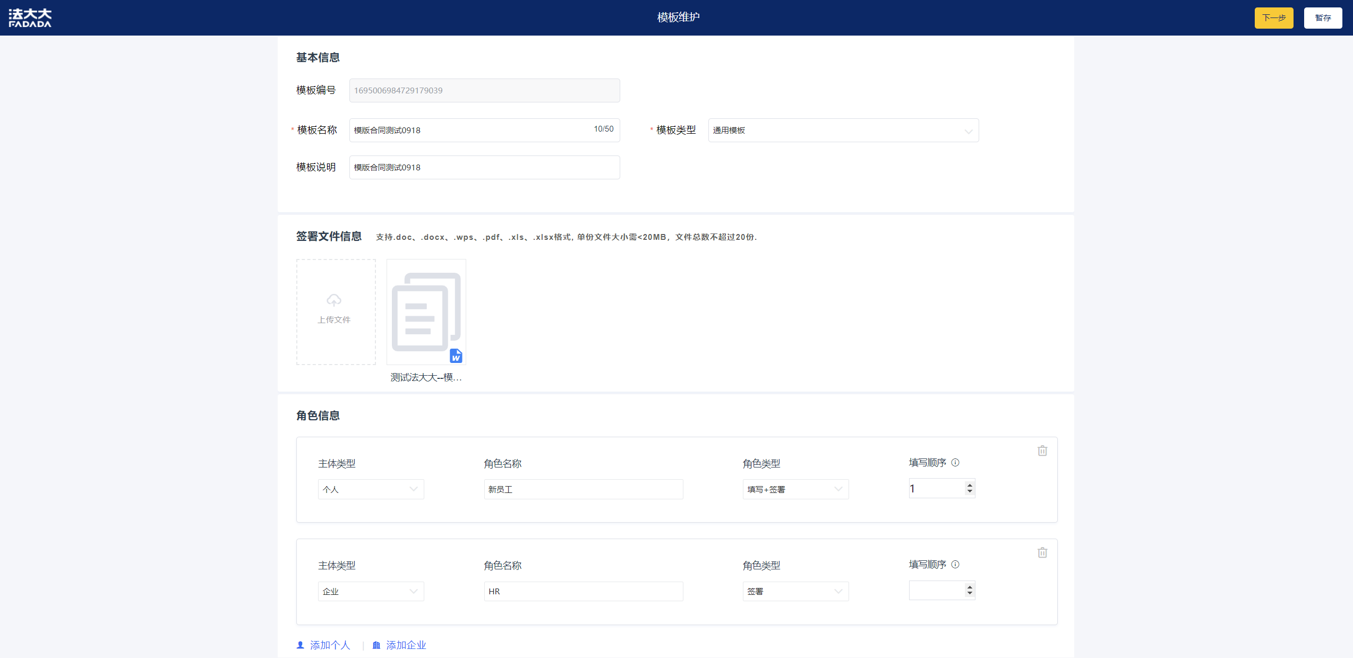
Task: Open 角色类型 dropdown showing 签署
Action: [x=795, y=591]
